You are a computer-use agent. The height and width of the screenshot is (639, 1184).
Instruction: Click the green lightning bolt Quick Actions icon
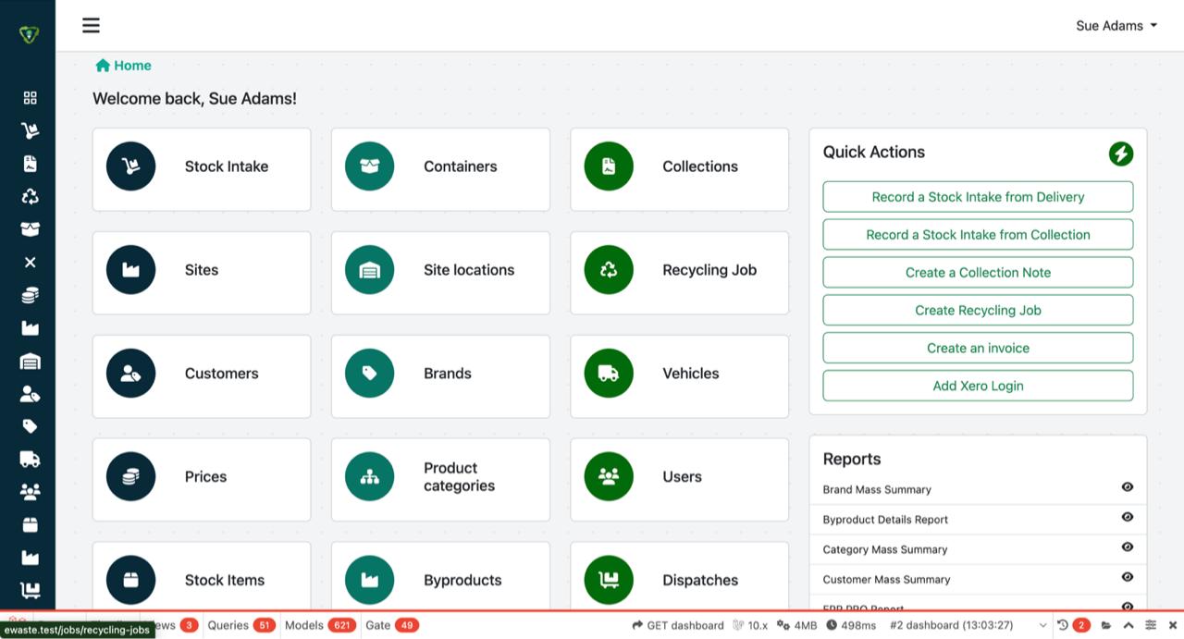1120,154
